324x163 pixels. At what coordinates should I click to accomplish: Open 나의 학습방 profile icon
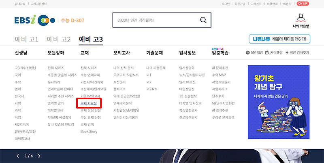pyautogui.click(x=301, y=21)
